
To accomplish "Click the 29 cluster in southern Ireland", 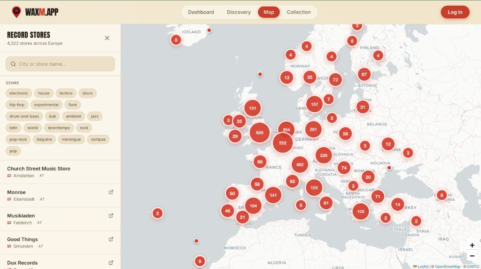I will pyautogui.click(x=235, y=136).
